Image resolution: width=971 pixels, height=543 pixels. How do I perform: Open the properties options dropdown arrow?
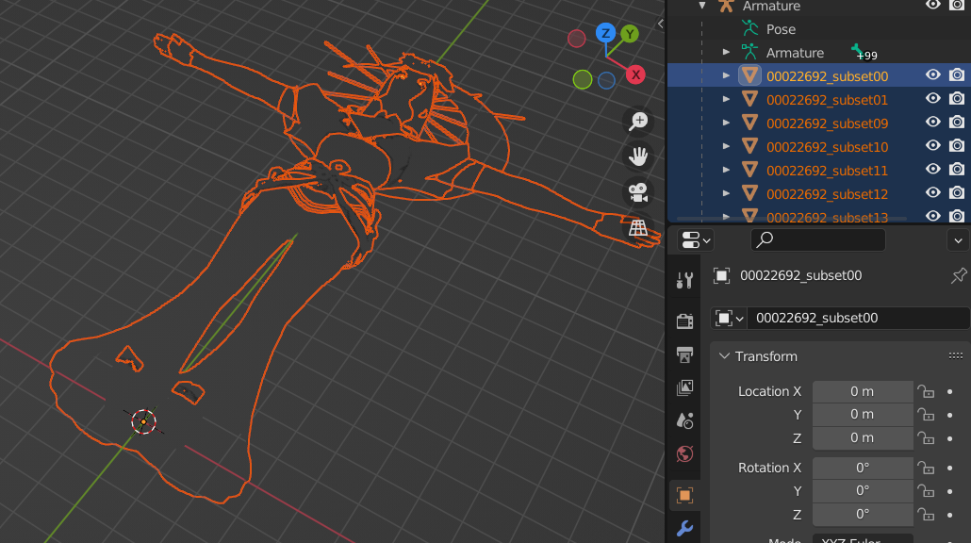pyautogui.click(x=958, y=240)
